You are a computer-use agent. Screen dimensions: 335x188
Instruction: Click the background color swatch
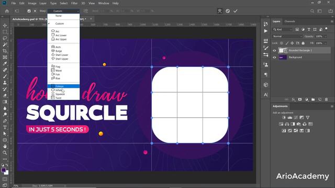point(7,172)
